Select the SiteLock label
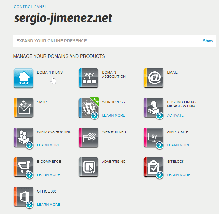This screenshot has width=219, height=214. click(176, 162)
